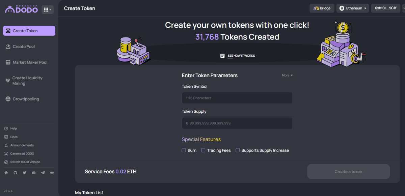The image size is (405, 196).
Task: Click the Bridge button
Action: (322, 8)
